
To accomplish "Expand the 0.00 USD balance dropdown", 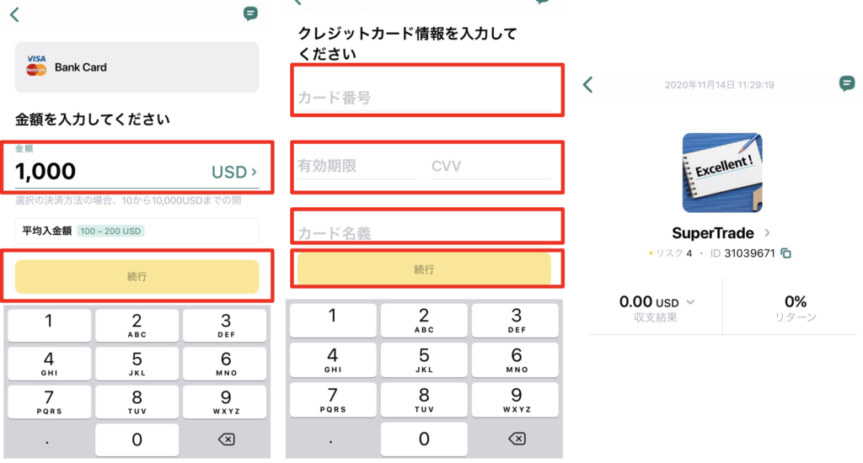I will 690,302.
